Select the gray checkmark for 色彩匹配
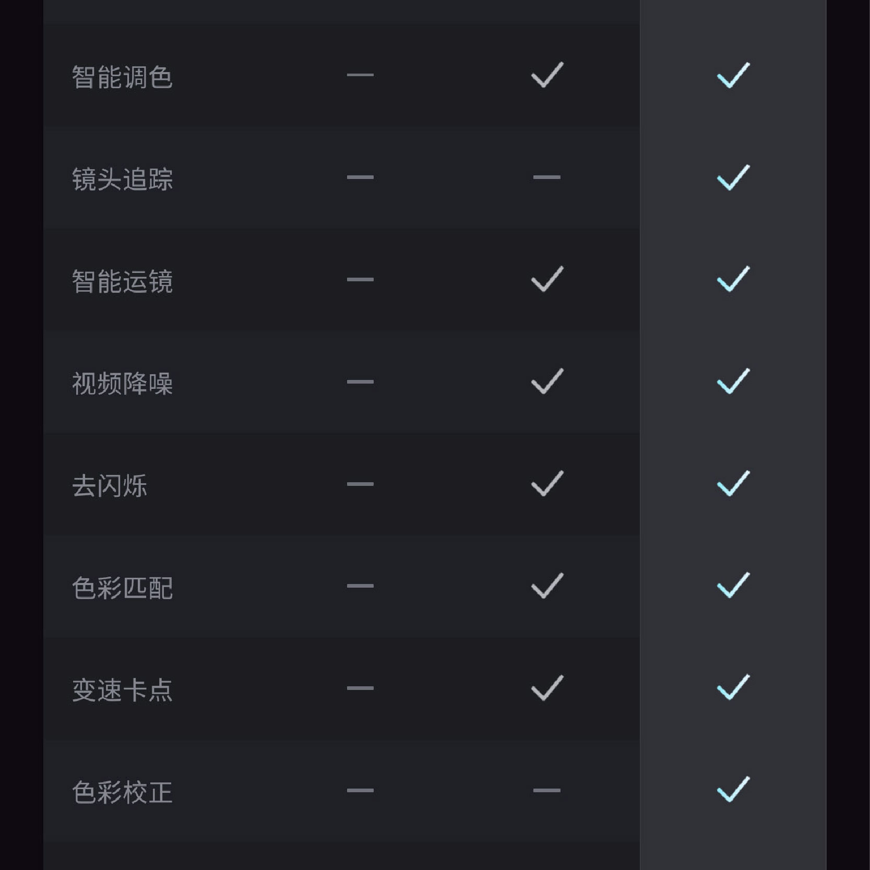This screenshot has height=870, width=870. click(x=547, y=586)
